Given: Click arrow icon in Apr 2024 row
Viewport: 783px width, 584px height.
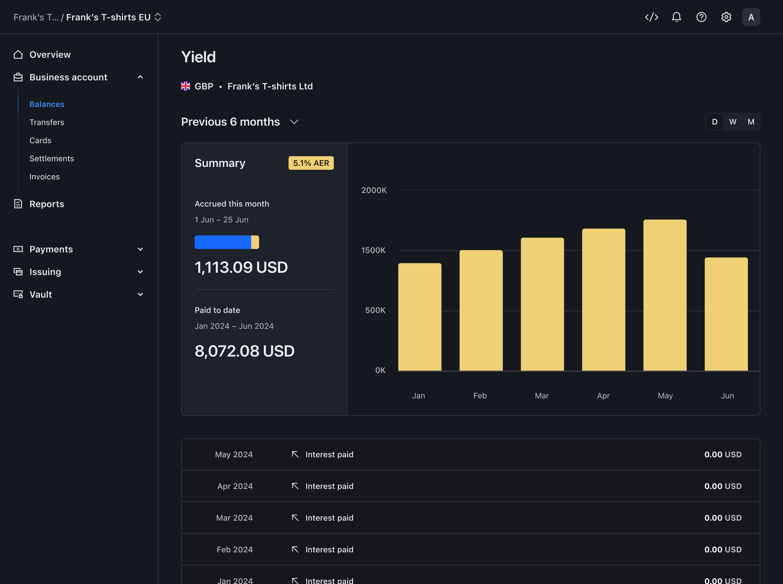Looking at the screenshot, I should pyautogui.click(x=295, y=486).
